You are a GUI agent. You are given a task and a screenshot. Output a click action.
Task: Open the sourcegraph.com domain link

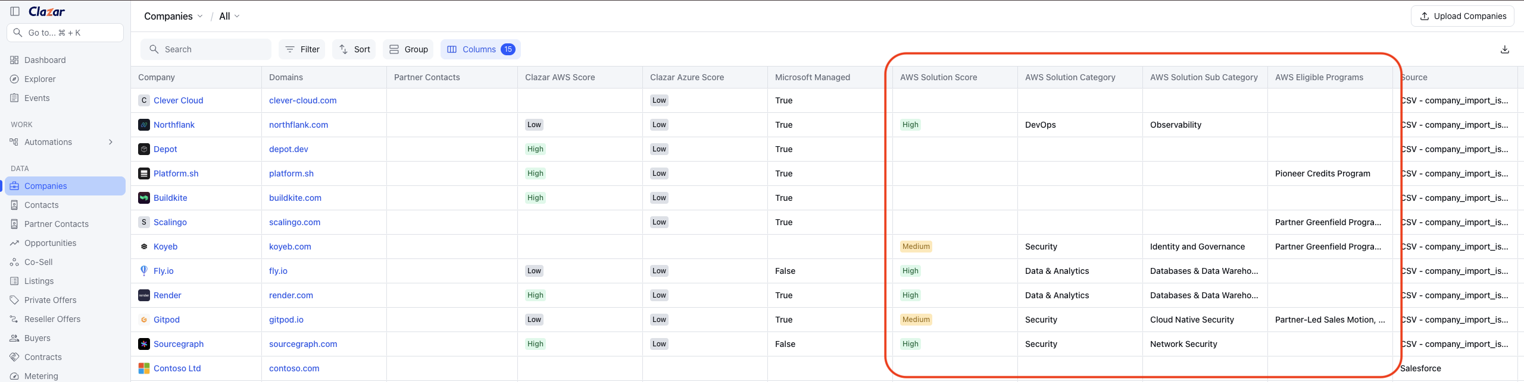[303, 344]
